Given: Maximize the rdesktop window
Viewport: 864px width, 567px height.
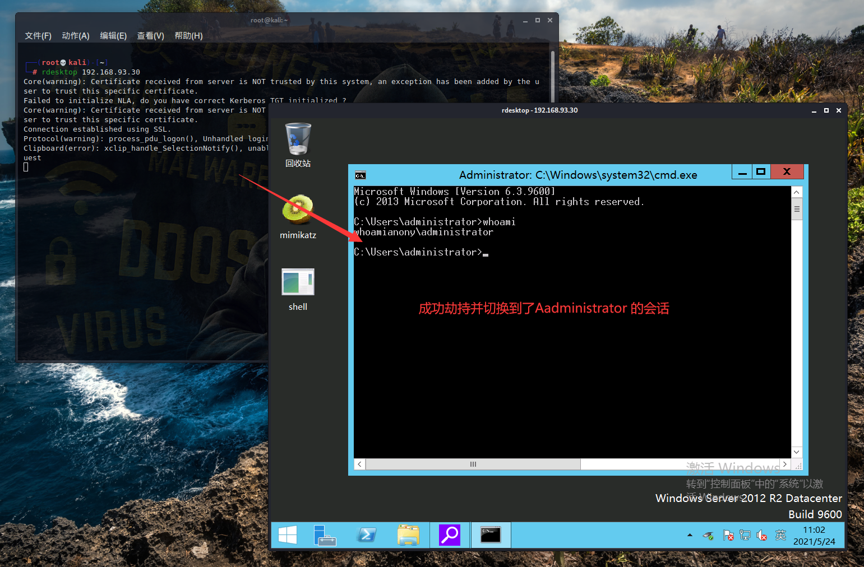Looking at the screenshot, I should [x=826, y=110].
